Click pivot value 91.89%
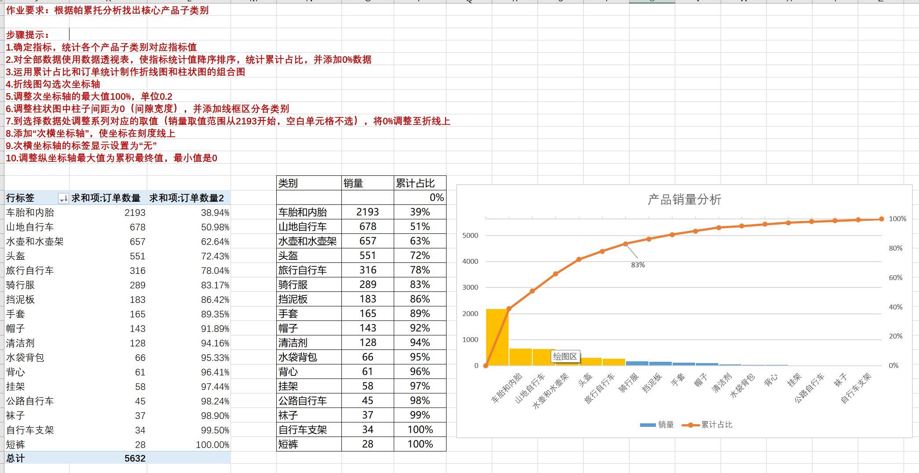The height and width of the screenshot is (473, 919). pos(215,329)
